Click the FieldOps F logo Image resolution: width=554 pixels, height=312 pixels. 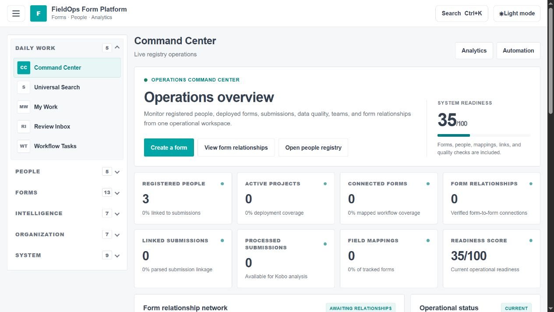point(39,13)
